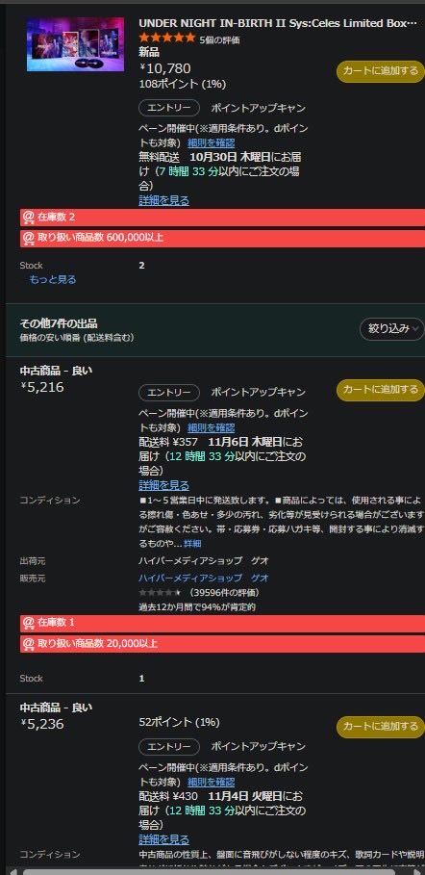Open 詳細を見る under November 6 delivery
This screenshot has width=425, height=875.
[164, 485]
